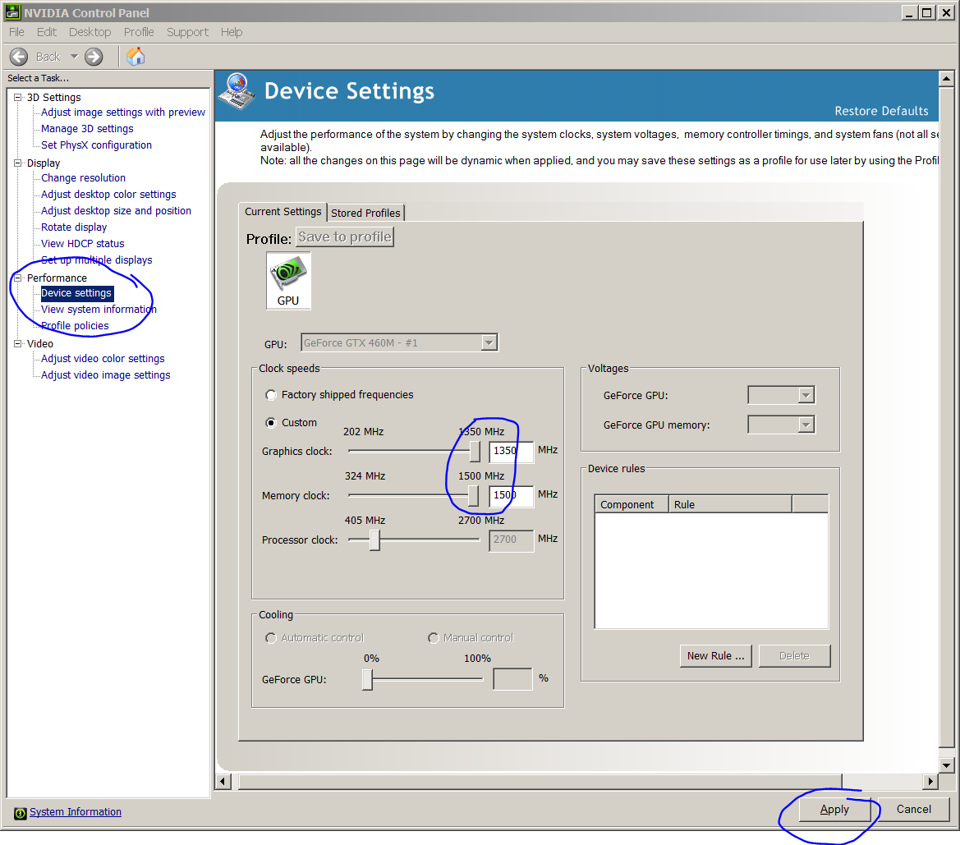The image size is (960, 845).
Task: Open the Desktop menu
Action: [x=90, y=32]
